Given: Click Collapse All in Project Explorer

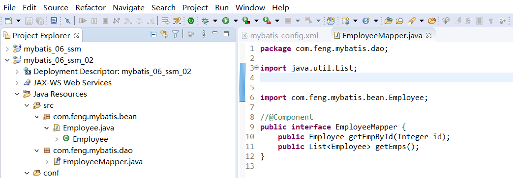Looking at the screenshot, I should [153, 34].
